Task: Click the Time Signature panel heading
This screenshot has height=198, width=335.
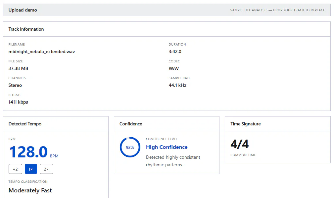Action: 246,124
